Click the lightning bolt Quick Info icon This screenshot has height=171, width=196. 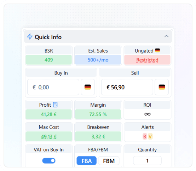[x=30, y=37]
